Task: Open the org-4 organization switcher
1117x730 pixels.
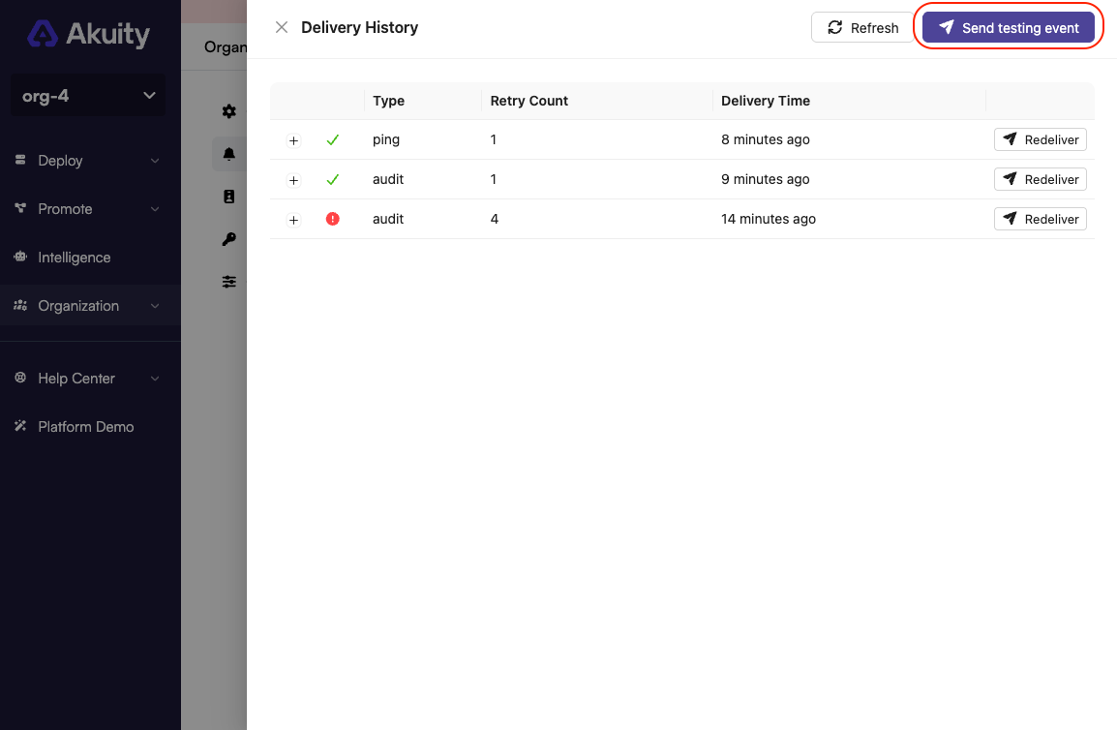Action: coord(87,95)
